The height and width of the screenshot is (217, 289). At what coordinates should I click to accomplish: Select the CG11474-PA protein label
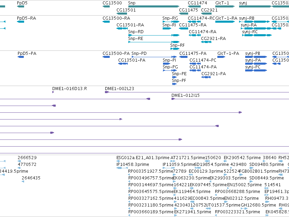point(203,67)
